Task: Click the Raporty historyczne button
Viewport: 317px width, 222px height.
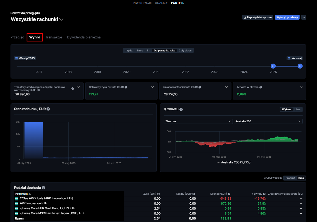Action: click(x=257, y=17)
